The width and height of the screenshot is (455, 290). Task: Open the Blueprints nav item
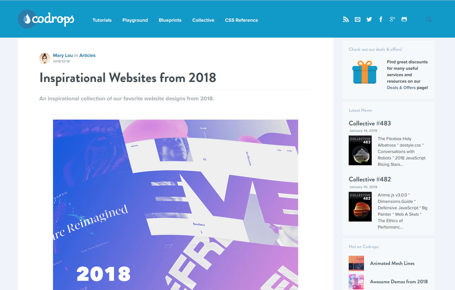pyautogui.click(x=170, y=20)
